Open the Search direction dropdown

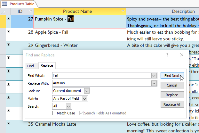[68, 106]
